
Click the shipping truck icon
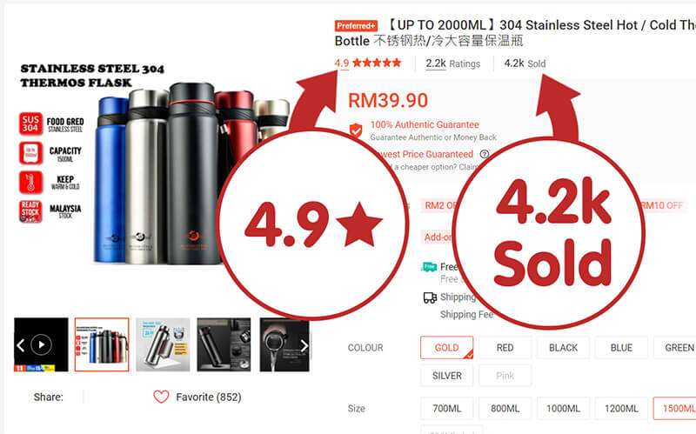tap(430, 297)
